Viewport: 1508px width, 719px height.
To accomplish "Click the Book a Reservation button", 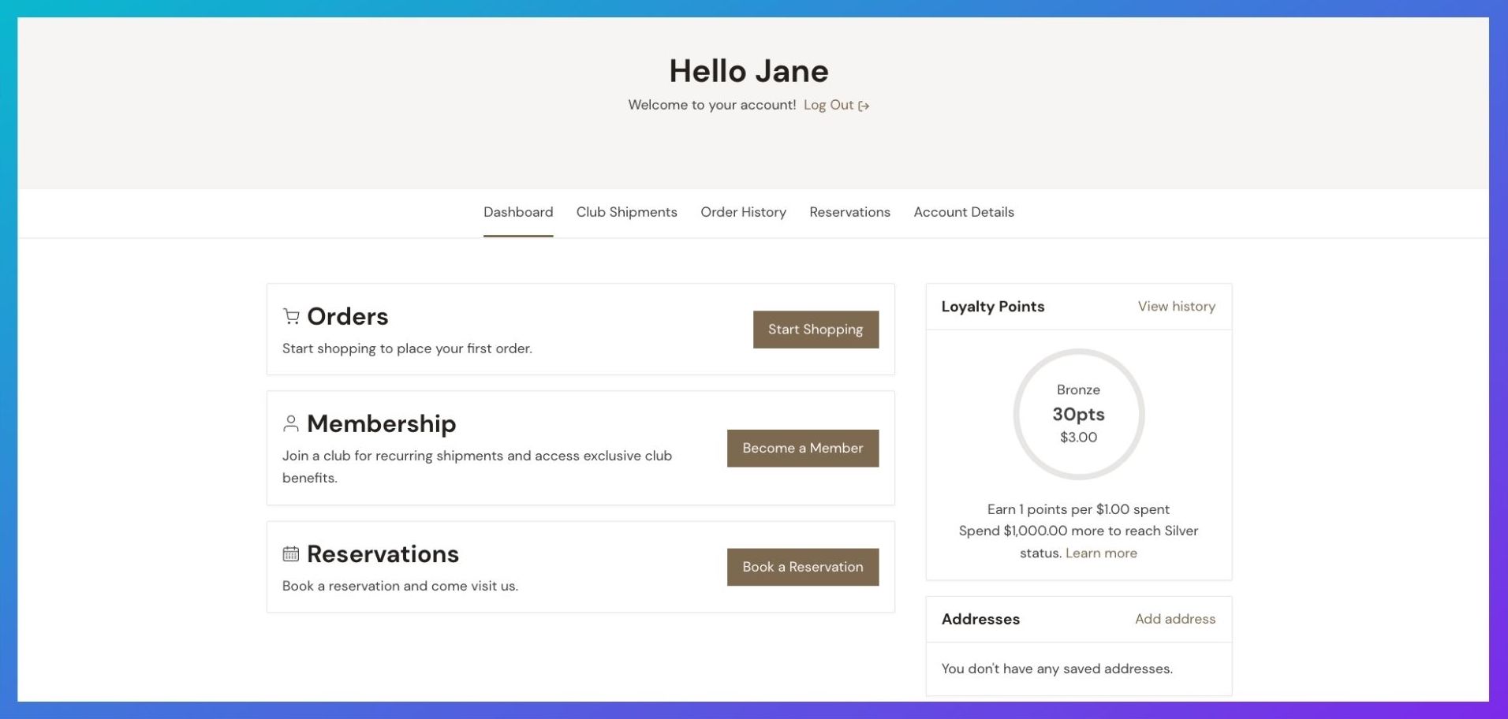I will click(x=803, y=567).
